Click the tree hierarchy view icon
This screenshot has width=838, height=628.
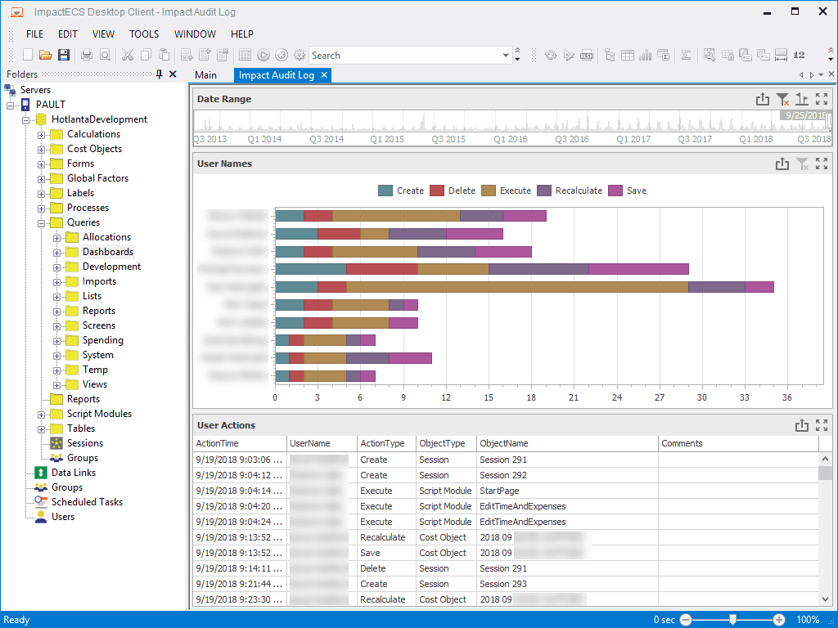pos(610,55)
